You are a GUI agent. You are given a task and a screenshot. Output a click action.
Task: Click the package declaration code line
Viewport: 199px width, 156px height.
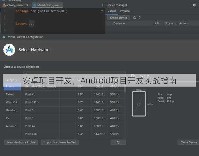coord(41,11)
